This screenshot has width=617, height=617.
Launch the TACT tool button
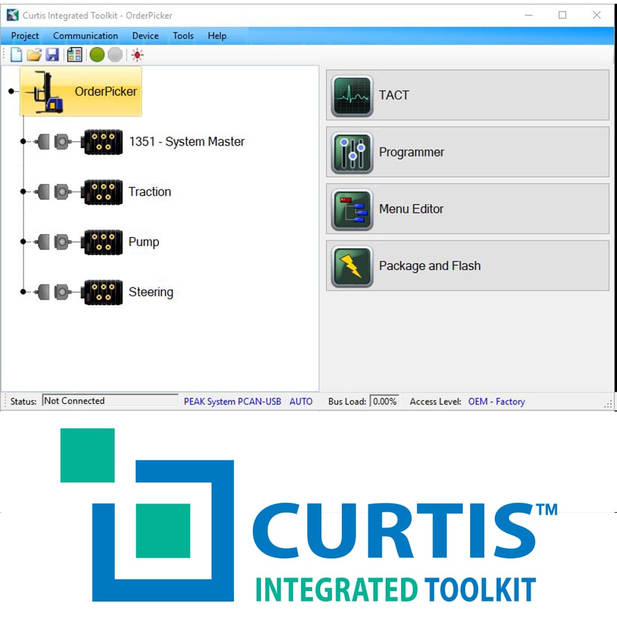(468, 96)
